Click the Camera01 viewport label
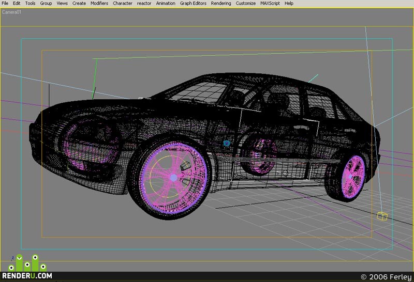Screen dimensions: 414x282 click(x=11, y=12)
